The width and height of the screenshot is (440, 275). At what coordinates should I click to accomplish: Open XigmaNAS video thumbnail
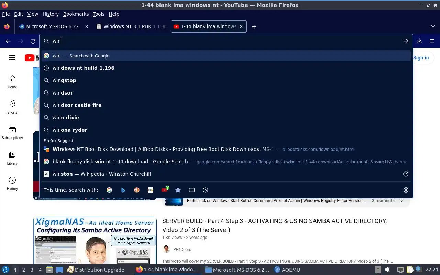(x=95, y=240)
